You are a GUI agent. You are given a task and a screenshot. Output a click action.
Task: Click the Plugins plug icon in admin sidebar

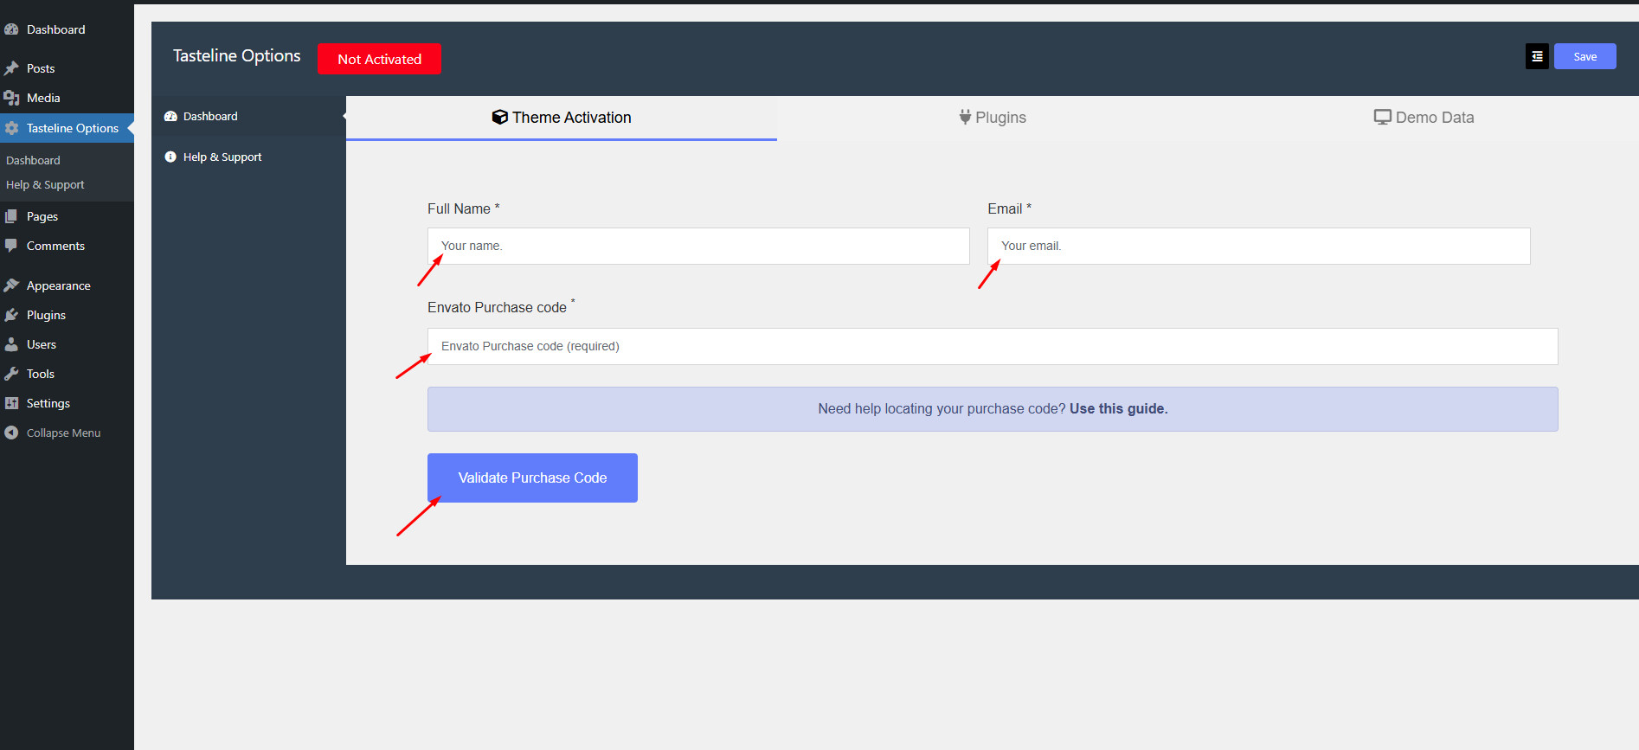click(11, 315)
